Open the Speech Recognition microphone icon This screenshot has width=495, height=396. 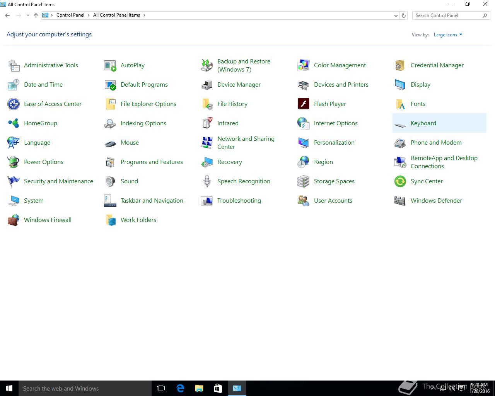[x=207, y=181]
